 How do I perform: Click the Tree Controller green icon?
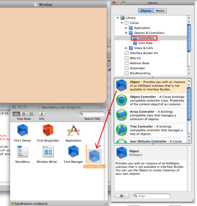point(122,130)
